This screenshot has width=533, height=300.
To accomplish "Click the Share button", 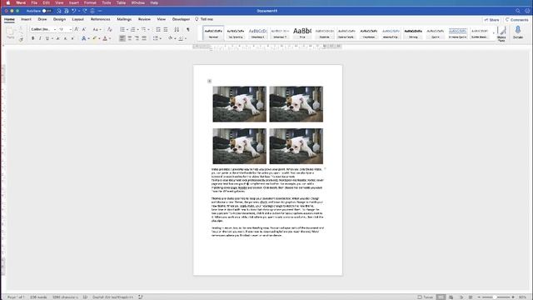I will (491, 20).
